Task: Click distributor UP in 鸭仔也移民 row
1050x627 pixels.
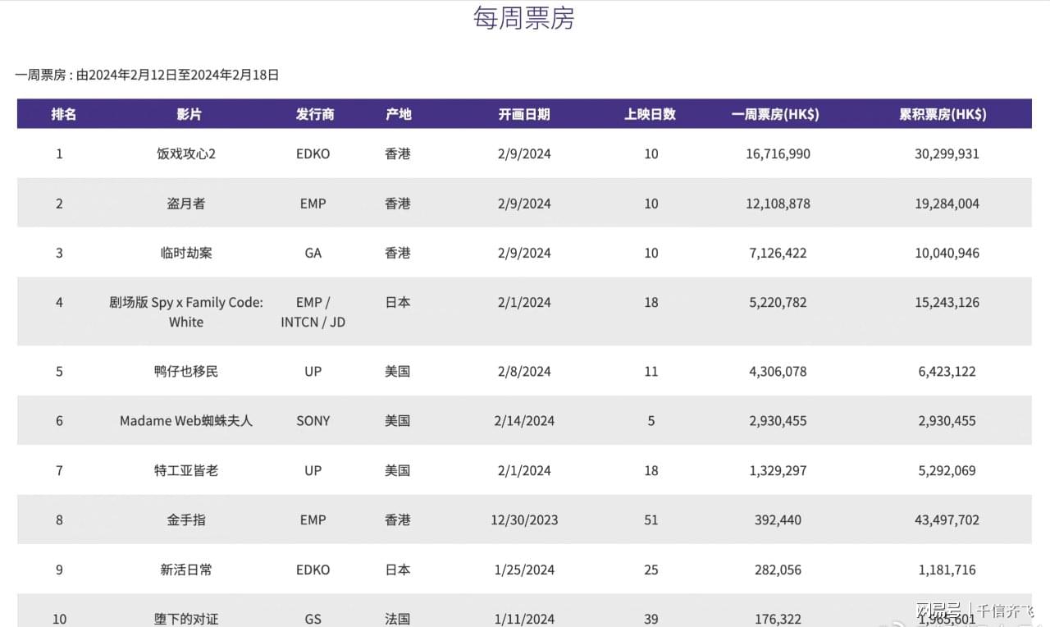Action: pos(313,371)
